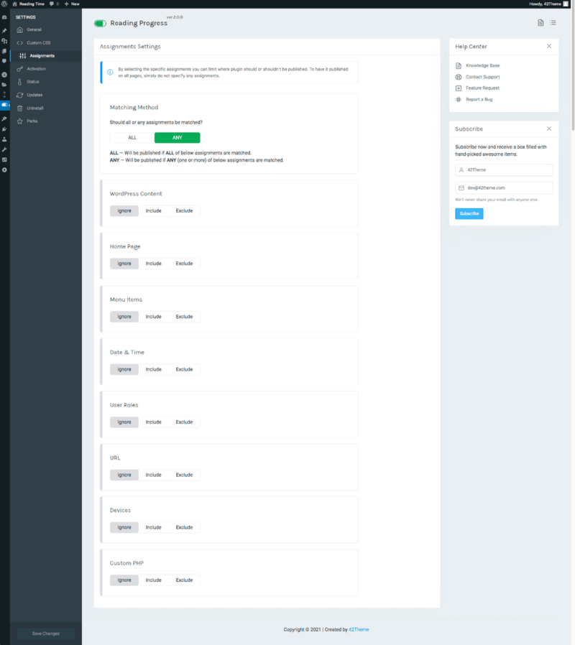Click the folder icon in admin sidebar
Image resolution: width=575 pixels, height=645 pixels.
point(4,85)
